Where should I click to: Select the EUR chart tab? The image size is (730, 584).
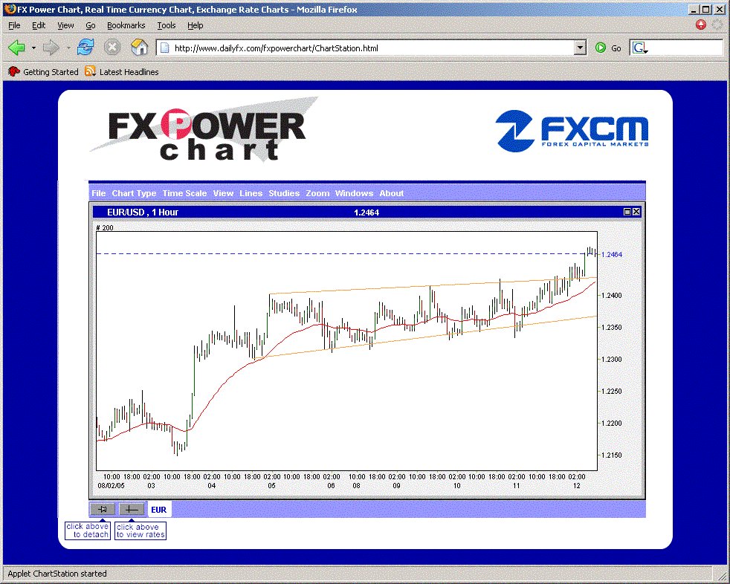click(159, 510)
